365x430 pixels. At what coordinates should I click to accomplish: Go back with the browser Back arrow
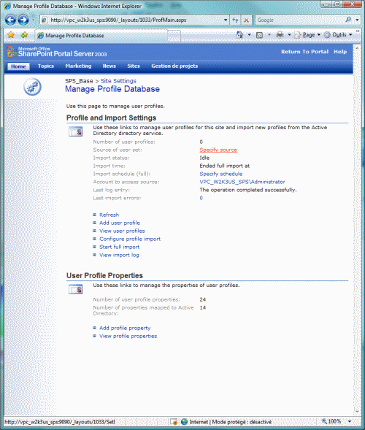click(x=10, y=20)
